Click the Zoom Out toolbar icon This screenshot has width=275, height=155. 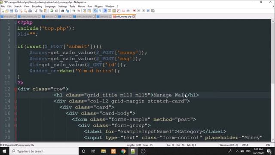coord(78,11)
